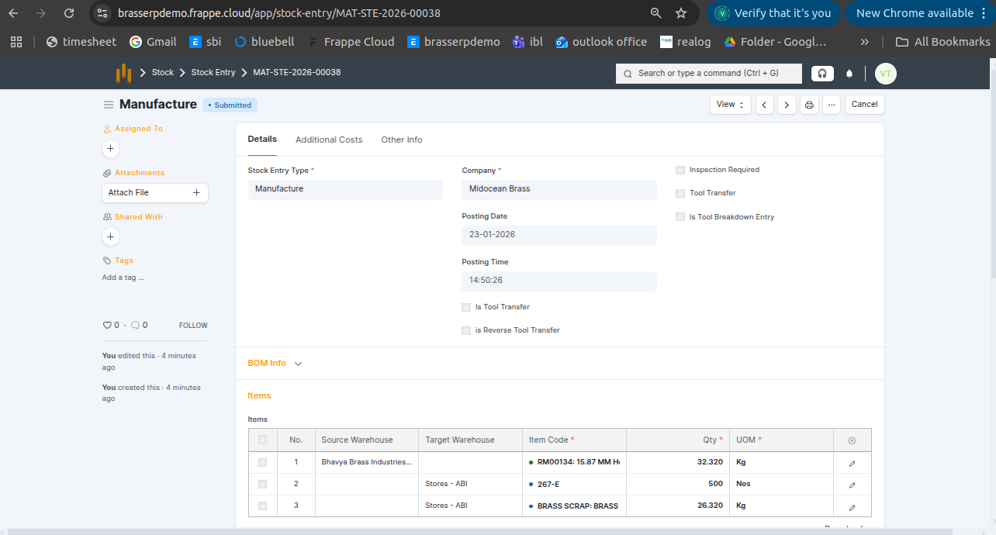Screen dimensions: 996x535
Task: Edit row 1 with pencil icon
Action: 852,463
